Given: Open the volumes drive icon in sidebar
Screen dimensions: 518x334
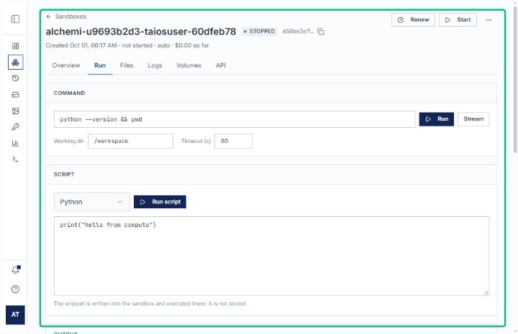Looking at the screenshot, I should pyautogui.click(x=15, y=95).
